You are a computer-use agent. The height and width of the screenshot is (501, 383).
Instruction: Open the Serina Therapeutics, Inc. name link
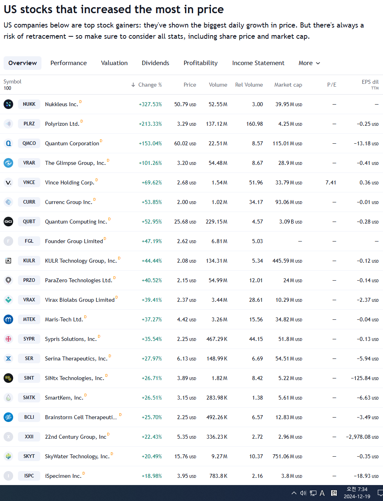click(76, 358)
